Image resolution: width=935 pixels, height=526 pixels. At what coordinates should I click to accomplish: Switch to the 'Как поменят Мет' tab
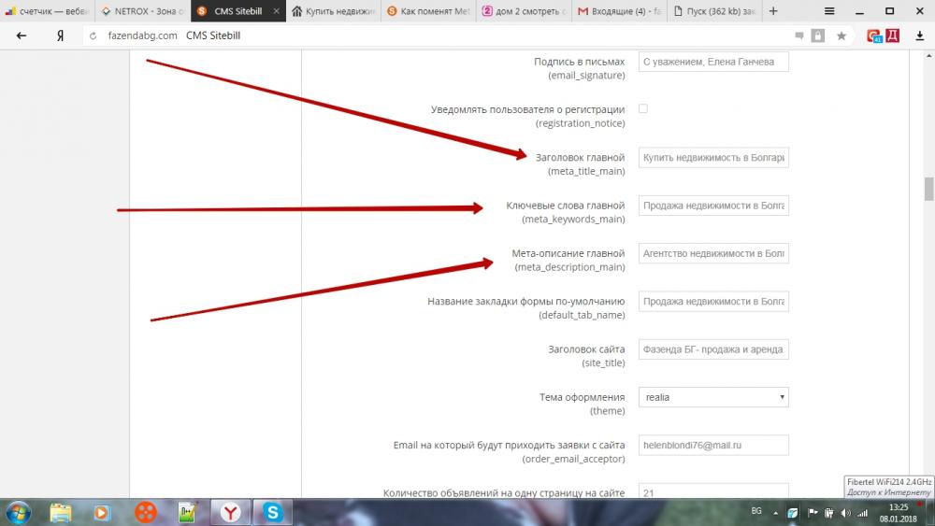tap(429, 10)
